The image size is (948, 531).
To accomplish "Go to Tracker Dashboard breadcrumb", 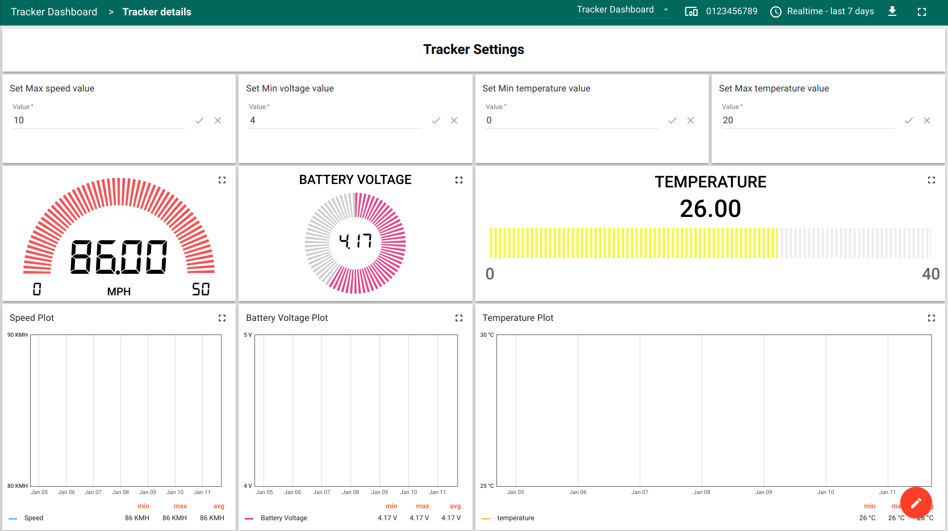I will tap(54, 12).
